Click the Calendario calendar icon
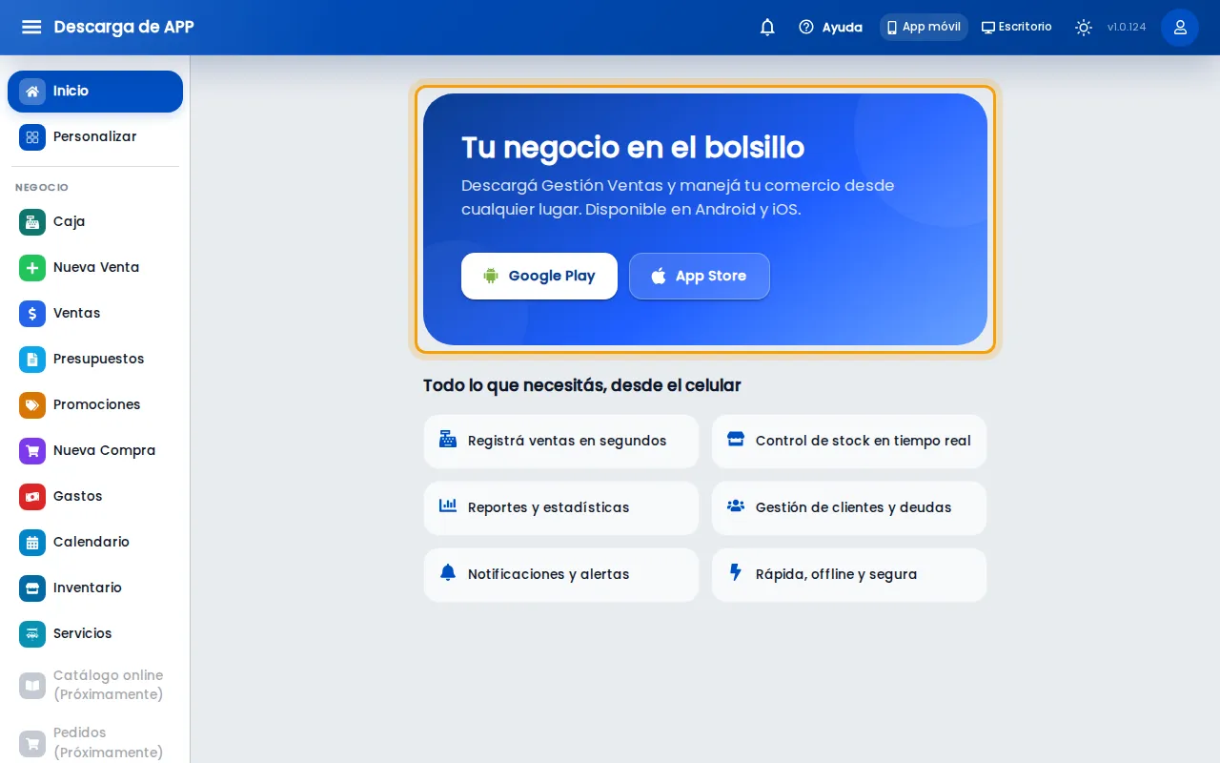The image size is (1220, 763). coord(32,543)
